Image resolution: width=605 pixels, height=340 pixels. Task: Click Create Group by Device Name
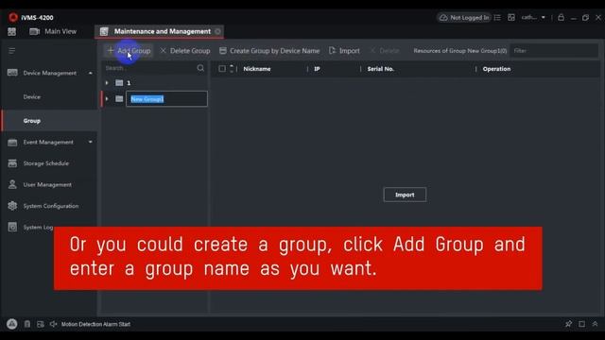[x=269, y=50]
